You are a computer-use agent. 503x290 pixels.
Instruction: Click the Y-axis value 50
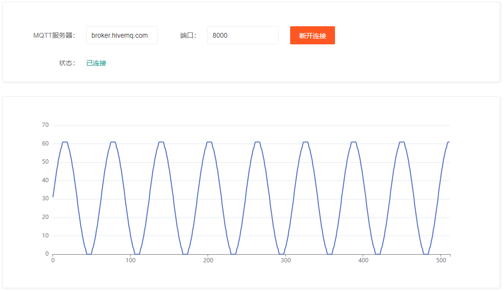[45, 162]
